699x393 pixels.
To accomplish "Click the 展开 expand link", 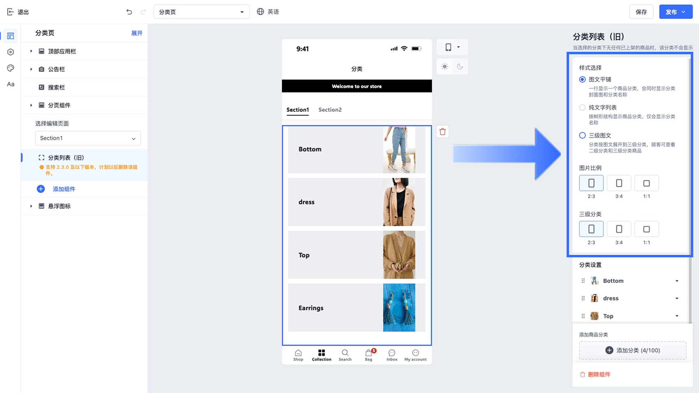I will click(x=137, y=33).
